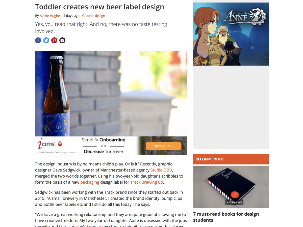Pin the article on Pinterest

click(x=54, y=40)
